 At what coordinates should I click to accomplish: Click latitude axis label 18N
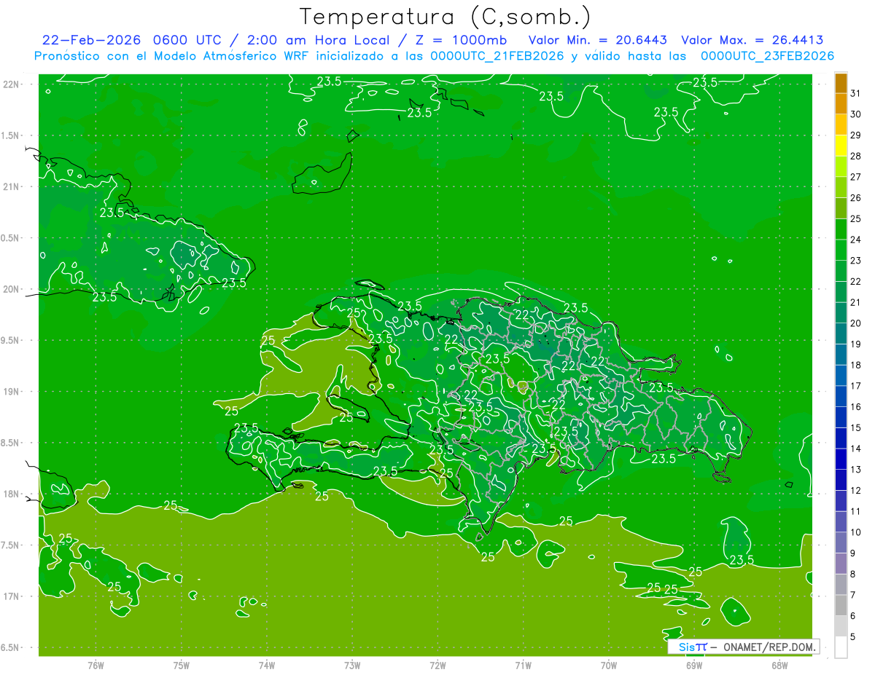[x=12, y=494]
